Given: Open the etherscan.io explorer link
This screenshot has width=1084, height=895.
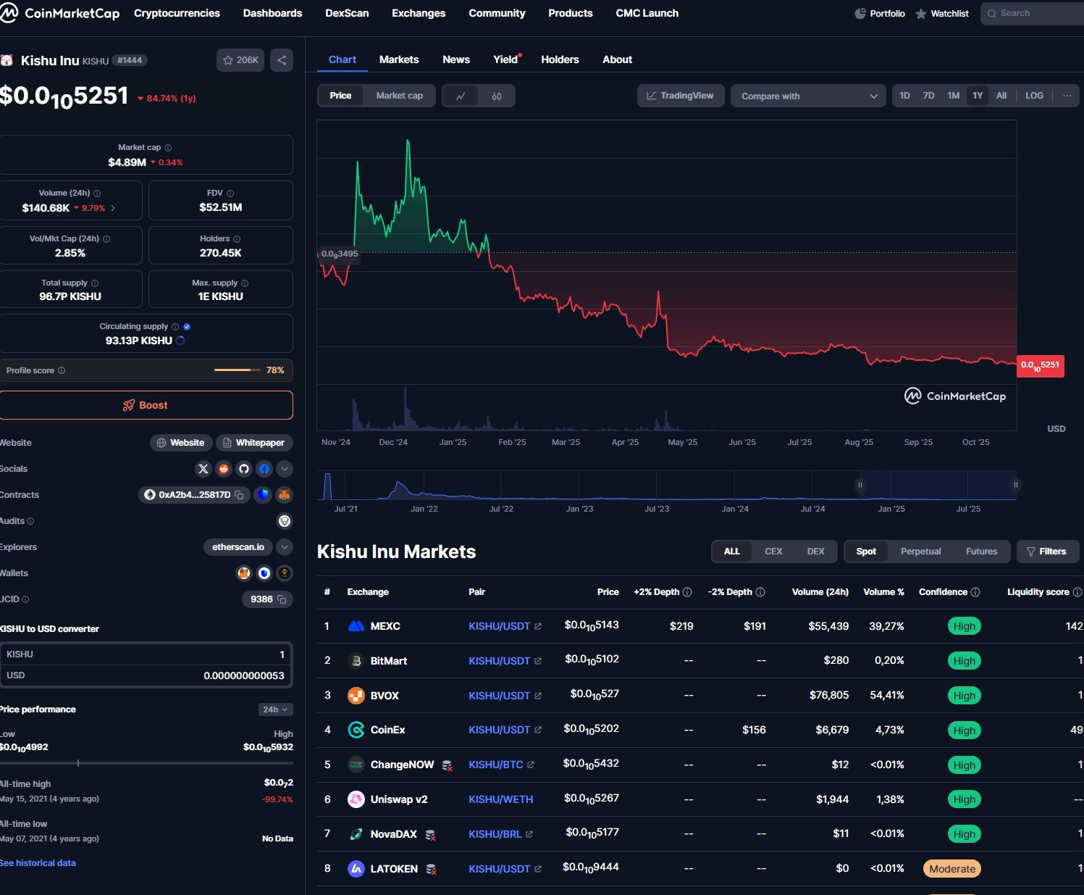Looking at the screenshot, I should pyautogui.click(x=238, y=547).
